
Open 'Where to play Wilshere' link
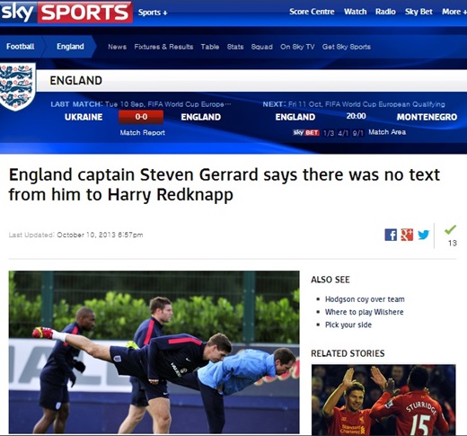(365, 312)
